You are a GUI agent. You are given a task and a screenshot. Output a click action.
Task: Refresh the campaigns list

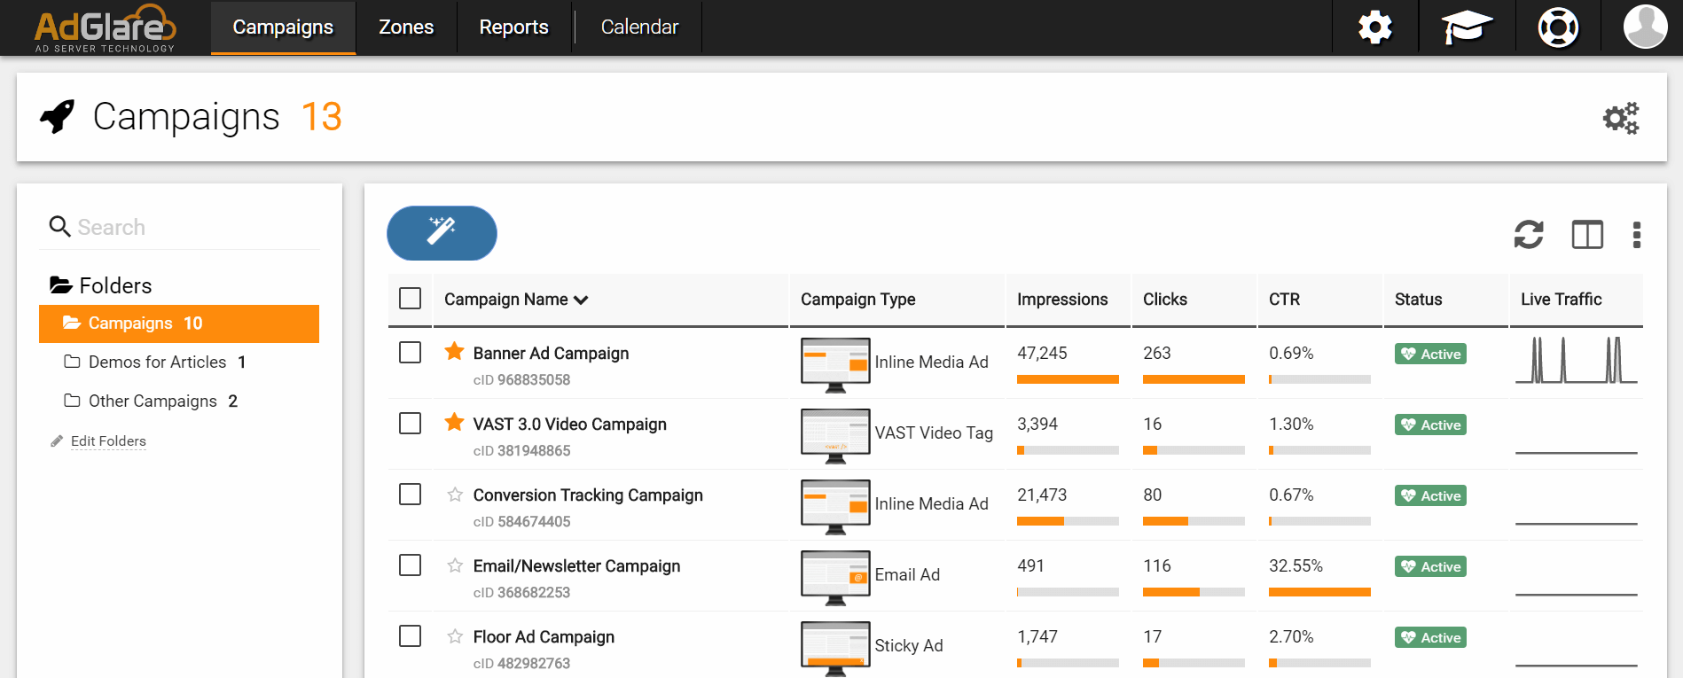tap(1529, 235)
